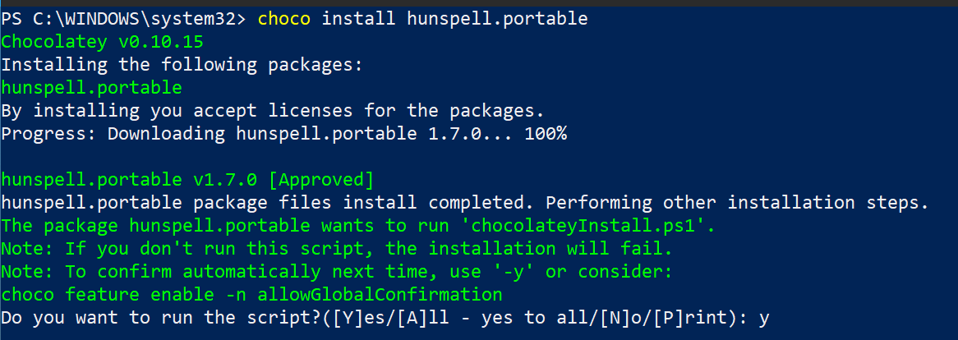Click 'choco feature enable -n allowGlobalConfirmation' line
Viewport: 958px width, 340px height.
(251, 295)
